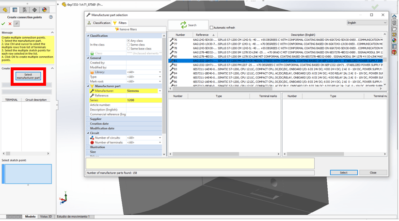This screenshot has height=221, width=399.
Task: Open the Manufacturer Siemens dropdown
Action: point(160,91)
